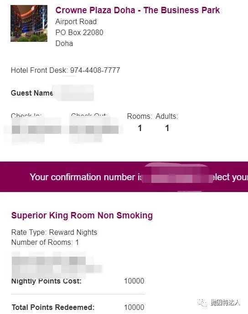Click the confirmation number banner text

pos(86,177)
